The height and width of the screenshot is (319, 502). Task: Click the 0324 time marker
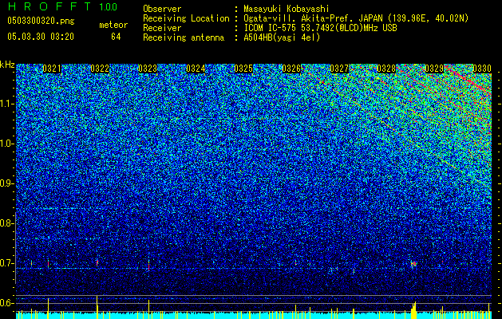coord(196,69)
